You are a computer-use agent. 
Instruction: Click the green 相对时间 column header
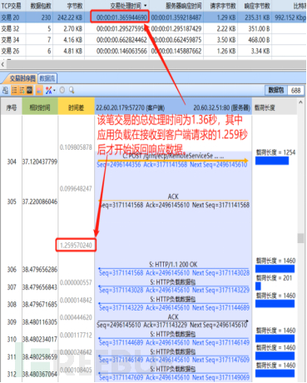click(40, 107)
